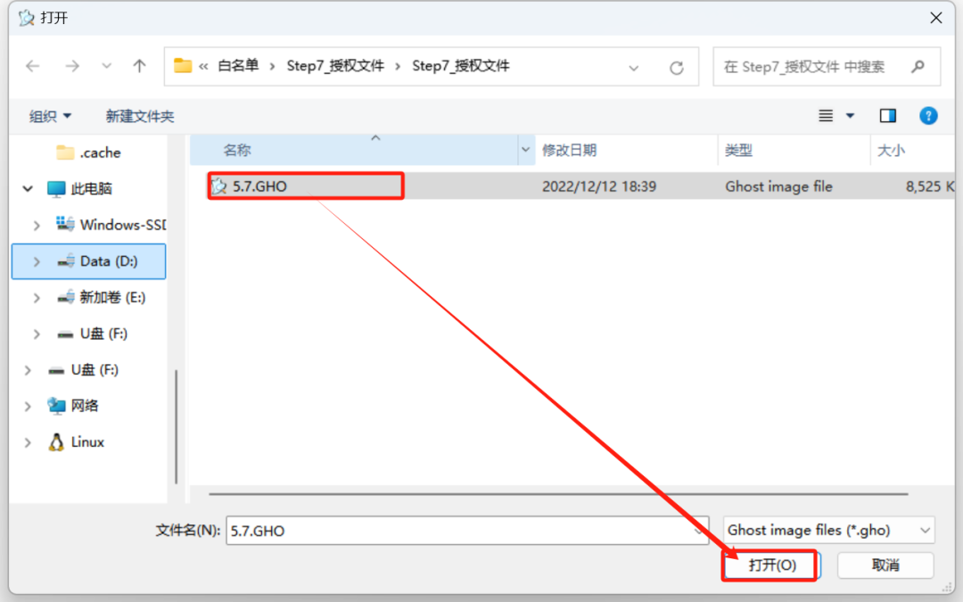Expand the Data (D:) drive node

coord(37,261)
